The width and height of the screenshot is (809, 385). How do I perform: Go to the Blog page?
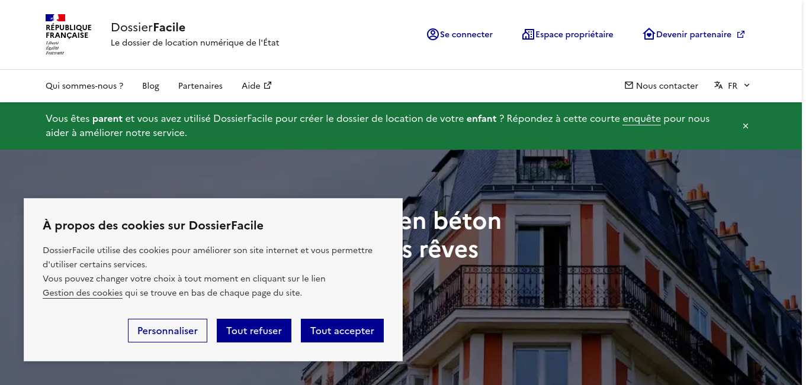pyautogui.click(x=151, y=86)
